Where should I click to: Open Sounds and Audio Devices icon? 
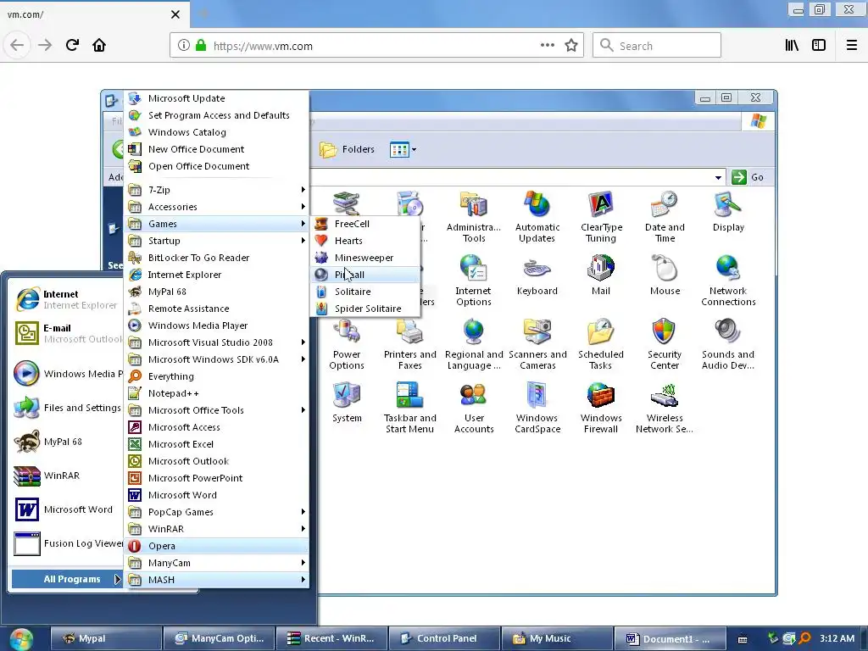tap(728, 344)
